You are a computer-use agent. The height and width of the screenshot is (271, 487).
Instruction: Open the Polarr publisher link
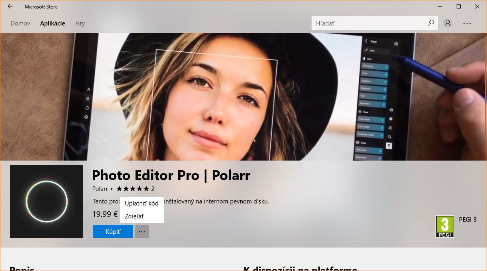(x=100, y=188)
